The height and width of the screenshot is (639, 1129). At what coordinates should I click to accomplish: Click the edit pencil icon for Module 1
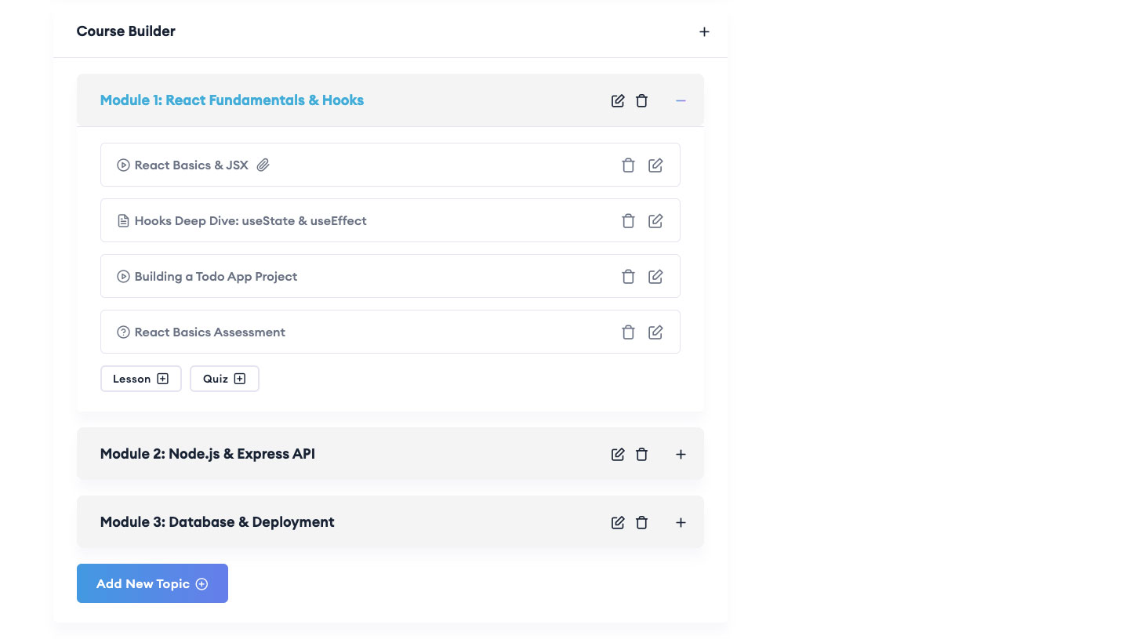pos(618,100)
